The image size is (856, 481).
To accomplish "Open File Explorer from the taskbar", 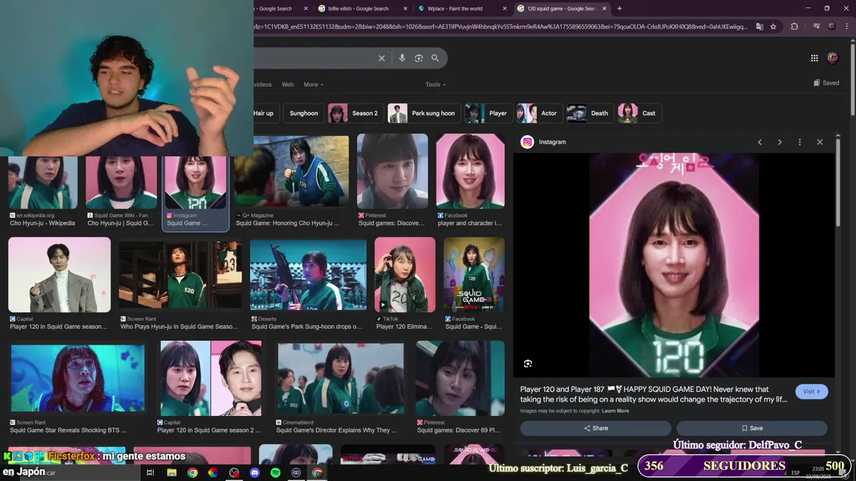I will tap(172, 472).
